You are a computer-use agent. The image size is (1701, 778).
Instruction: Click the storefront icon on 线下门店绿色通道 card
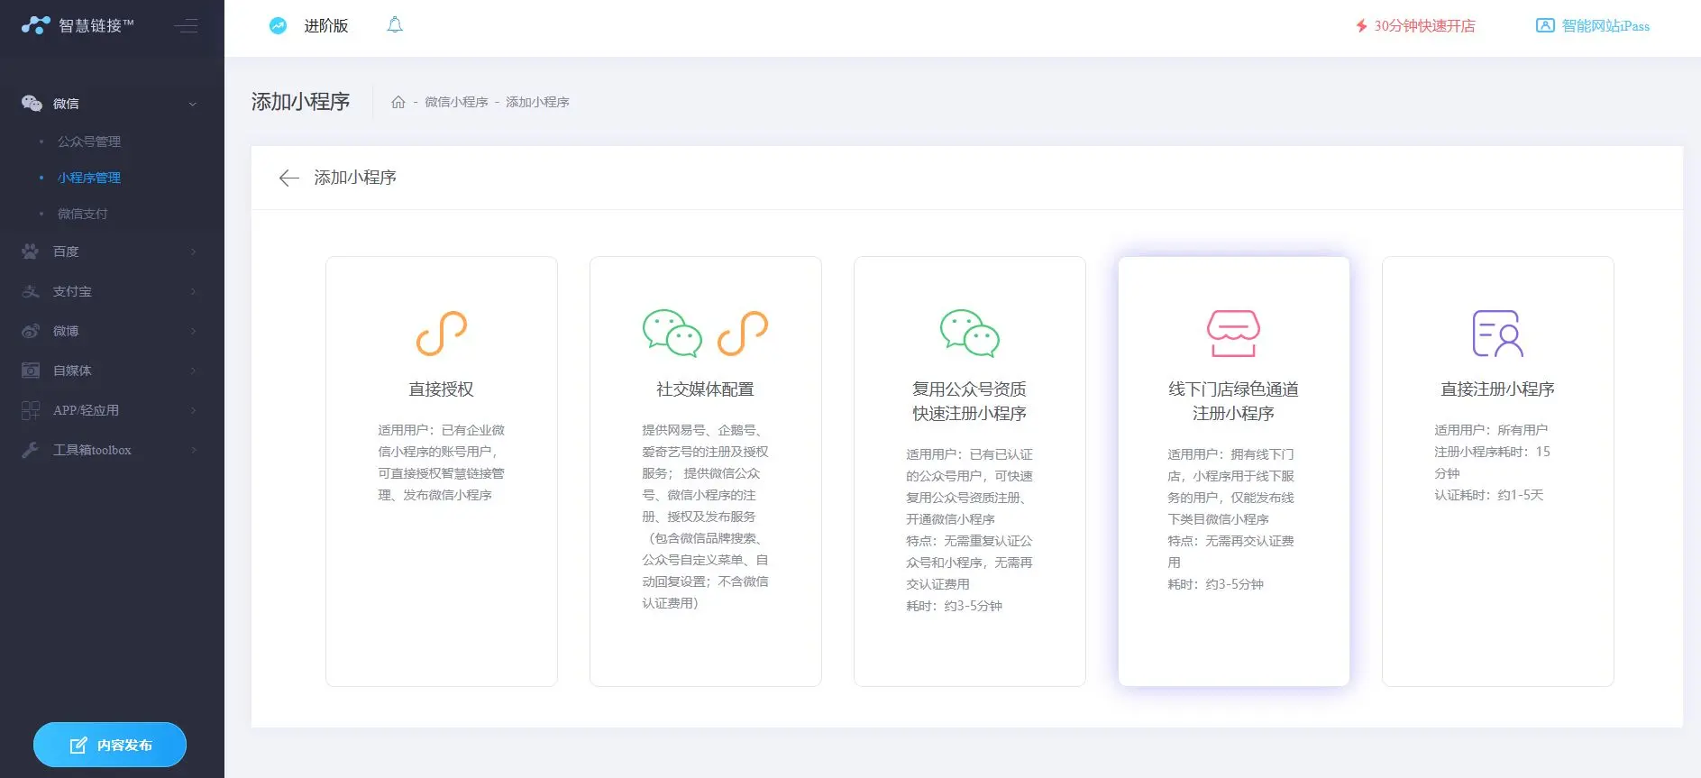1233,333
